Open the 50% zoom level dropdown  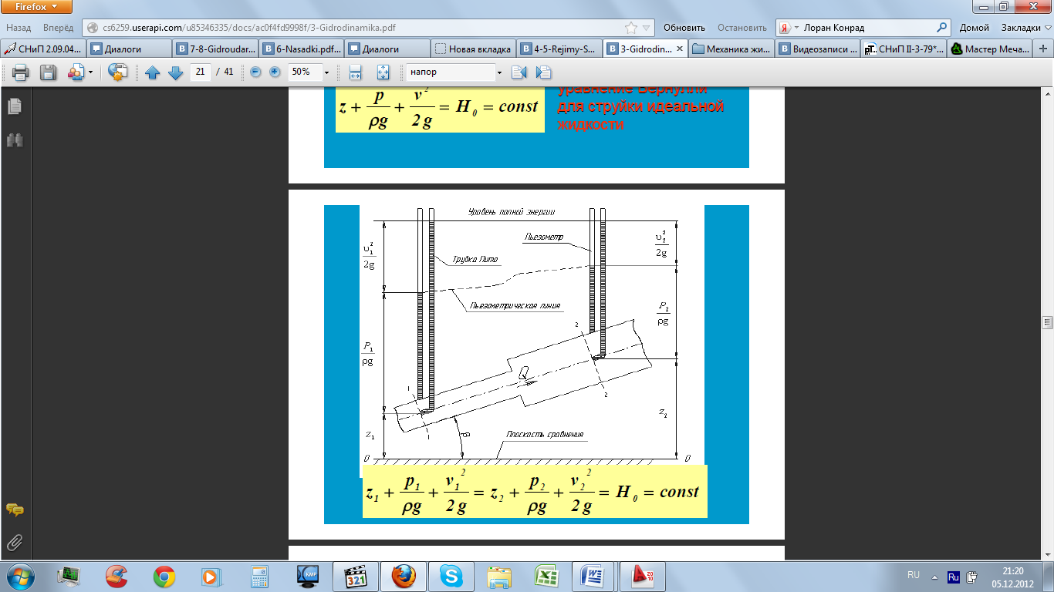pyautogui.click(x=326, y=72)
